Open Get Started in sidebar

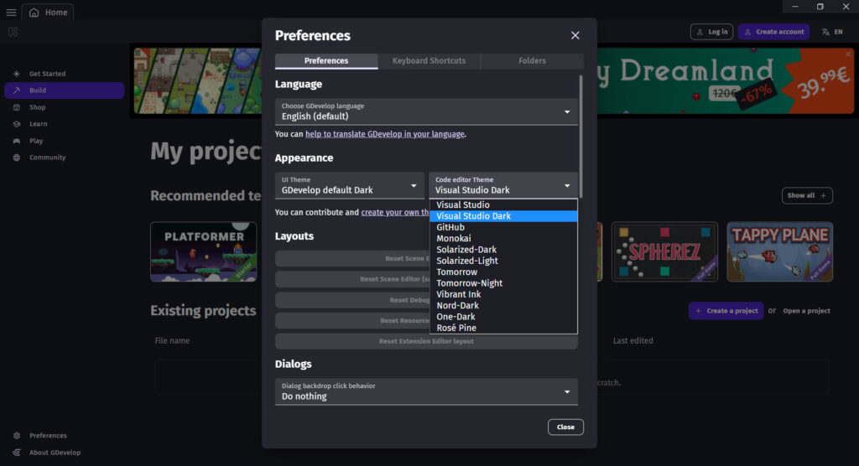[64, 74]
